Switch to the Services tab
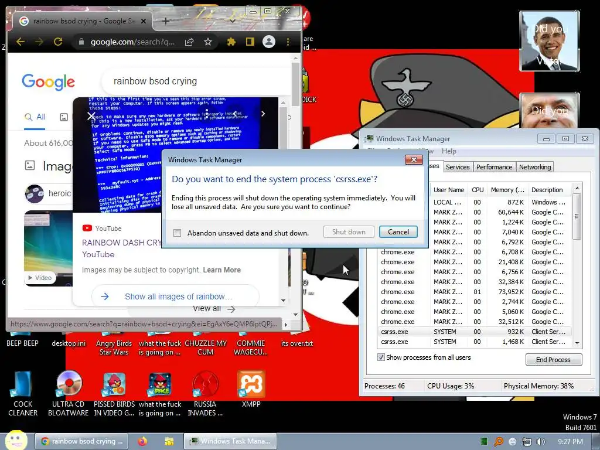 click(x=458, y=167)
